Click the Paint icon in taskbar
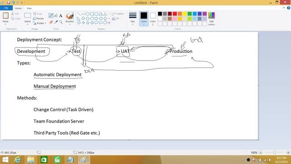291x164 pixels. pyautogui.click(x=84, y=160)
